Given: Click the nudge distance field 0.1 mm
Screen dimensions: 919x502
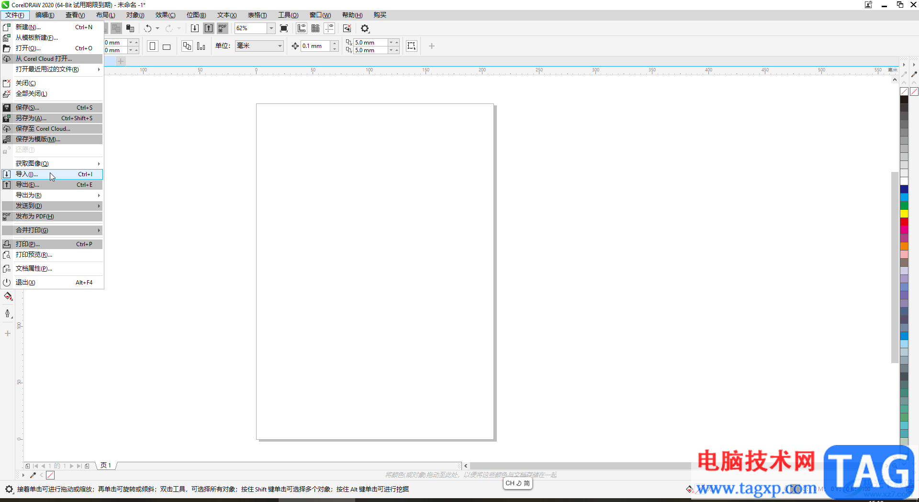Looking at the screenshot, I should pos(315,46).
